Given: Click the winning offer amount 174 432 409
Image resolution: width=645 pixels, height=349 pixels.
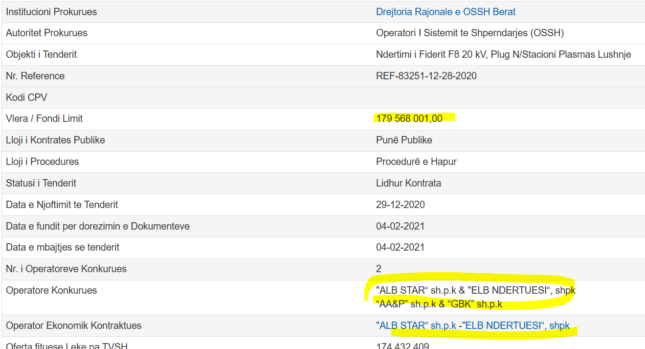Looking at the screenshot, I should (x=402, y=346).
